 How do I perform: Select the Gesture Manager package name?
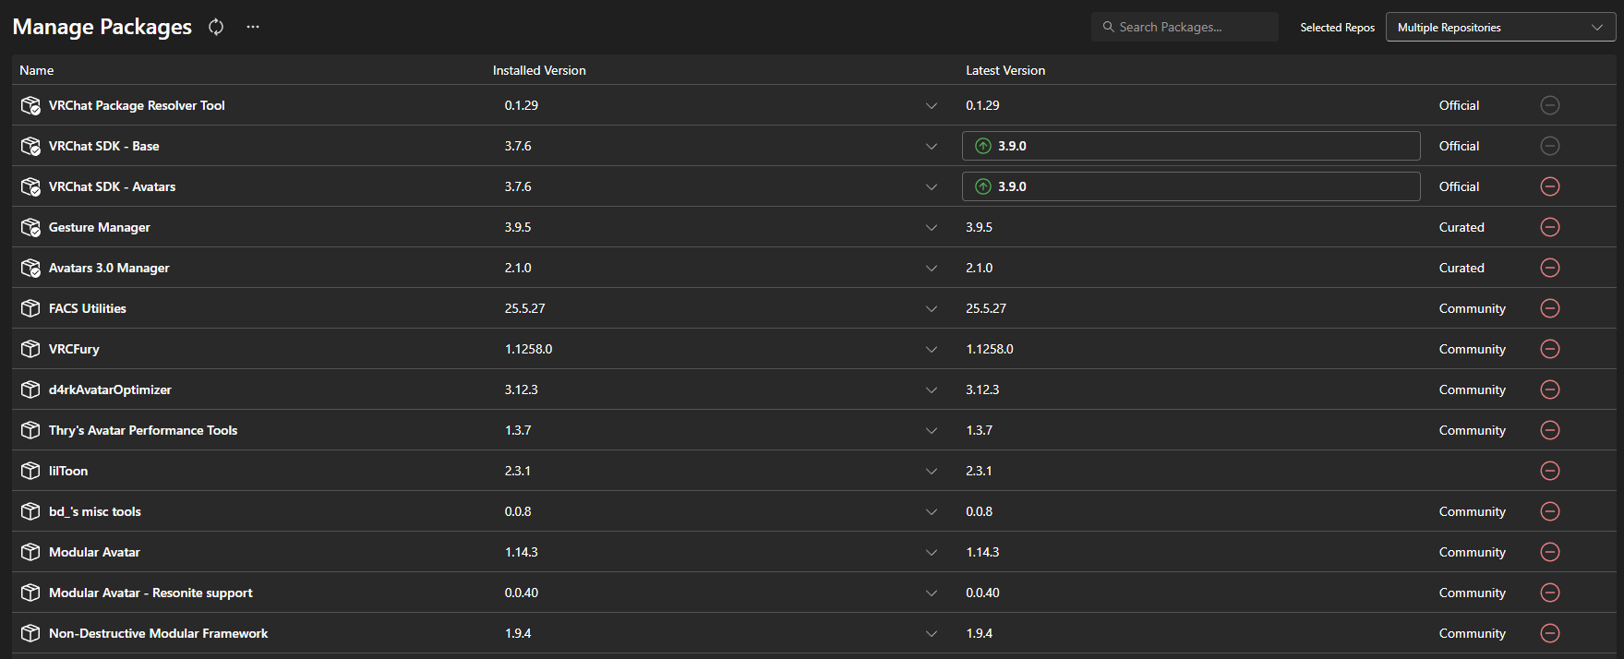(100, 227)
